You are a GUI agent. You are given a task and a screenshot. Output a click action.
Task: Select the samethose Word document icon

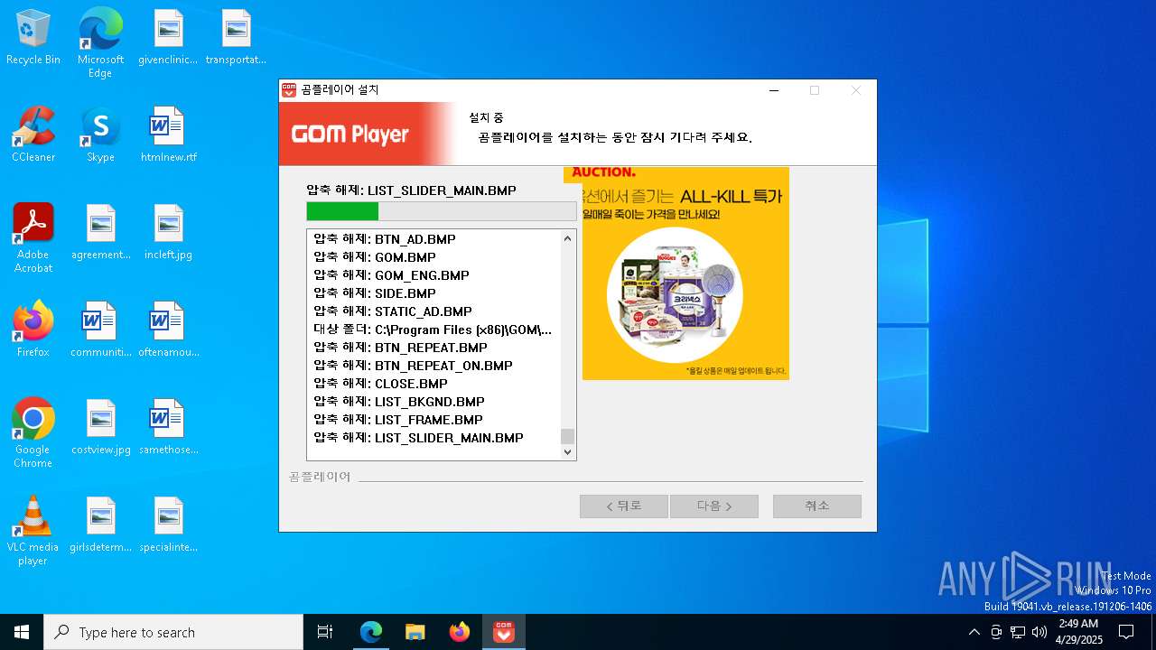coord(168,427)
